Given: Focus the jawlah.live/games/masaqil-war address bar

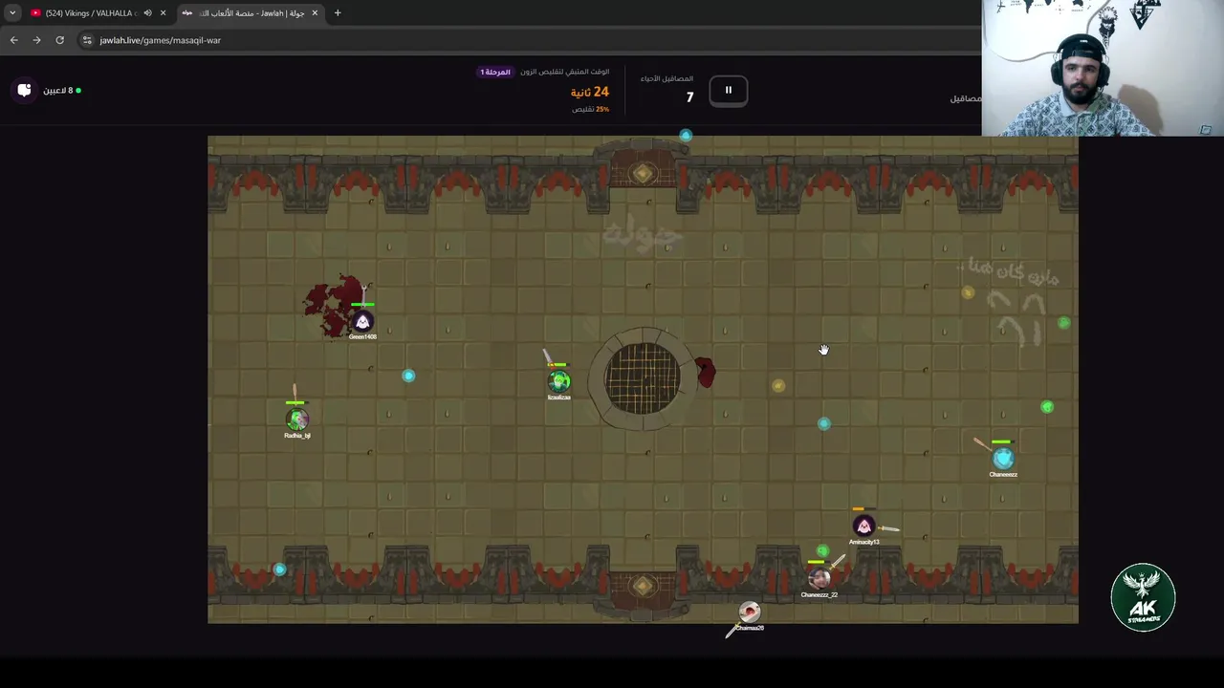Looking at the screenshot, I should pos(526,40).
